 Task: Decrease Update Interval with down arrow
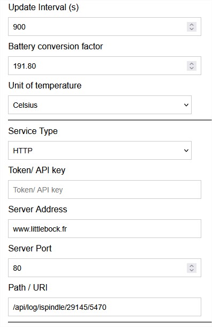192,29
